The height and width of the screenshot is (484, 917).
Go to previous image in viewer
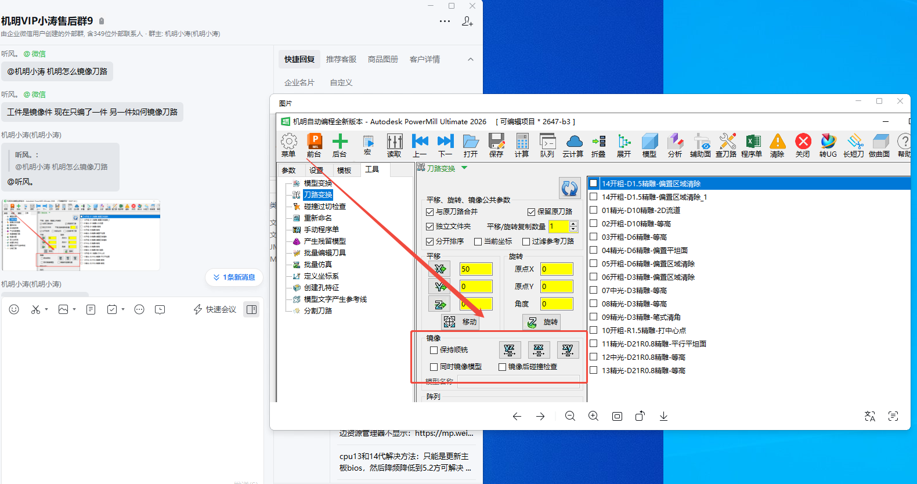point(517,416)
